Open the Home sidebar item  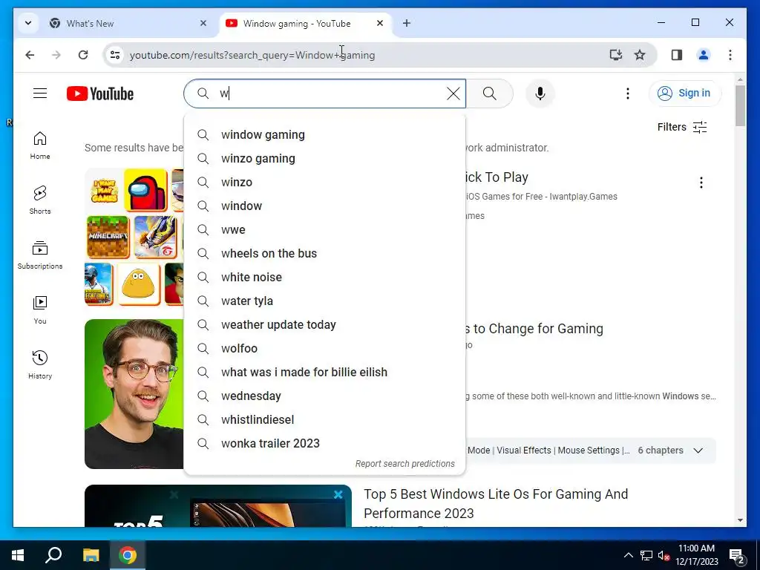click(x=40, y=145)
